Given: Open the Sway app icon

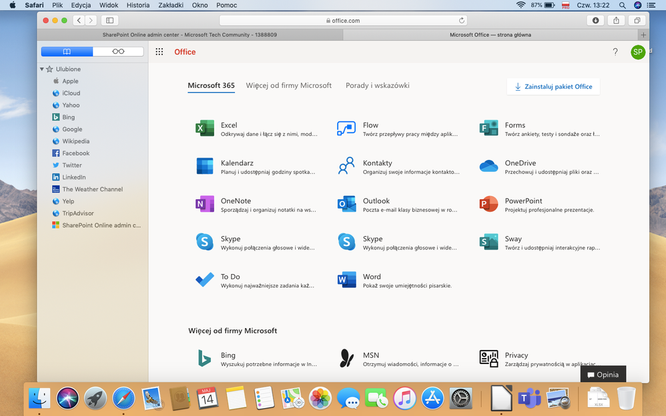Looking at the screenshot, I should [488, 242].
